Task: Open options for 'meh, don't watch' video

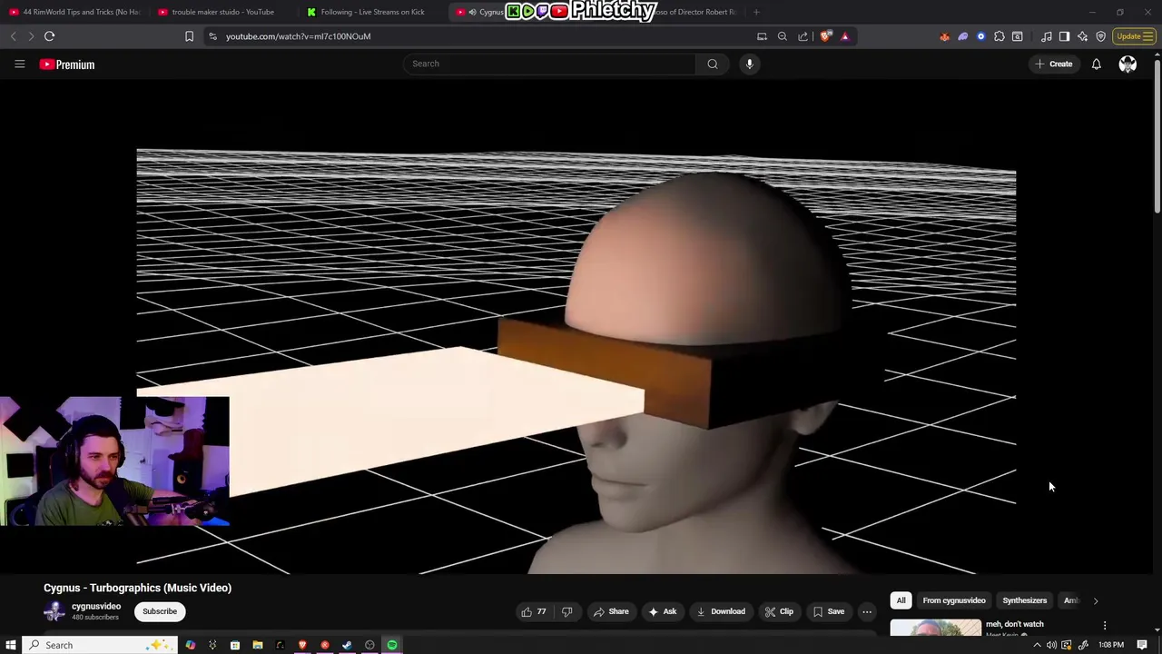Action: pyautogui.click(x=1105, y=626)
